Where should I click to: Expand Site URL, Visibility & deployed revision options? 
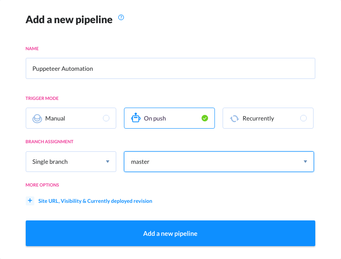coord(89,201)
